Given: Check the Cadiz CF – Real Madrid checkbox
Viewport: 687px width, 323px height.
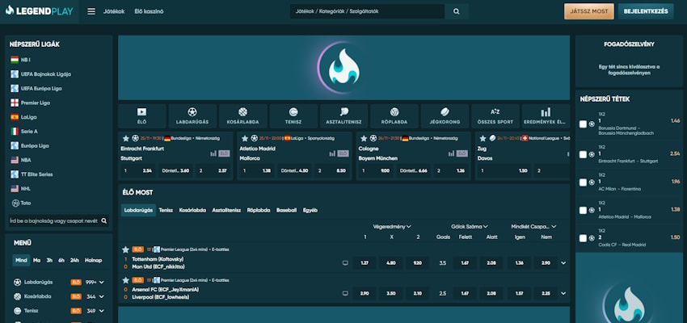Looking at the screenshot, I should pyautogui.click(x=583, y=238).
